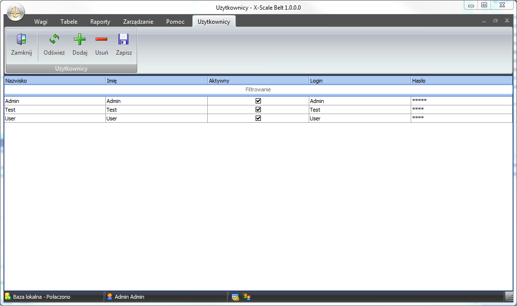Click the Filtrowanie filter row
This screenshot has height=306, width=517.
(x=258, y=89)
